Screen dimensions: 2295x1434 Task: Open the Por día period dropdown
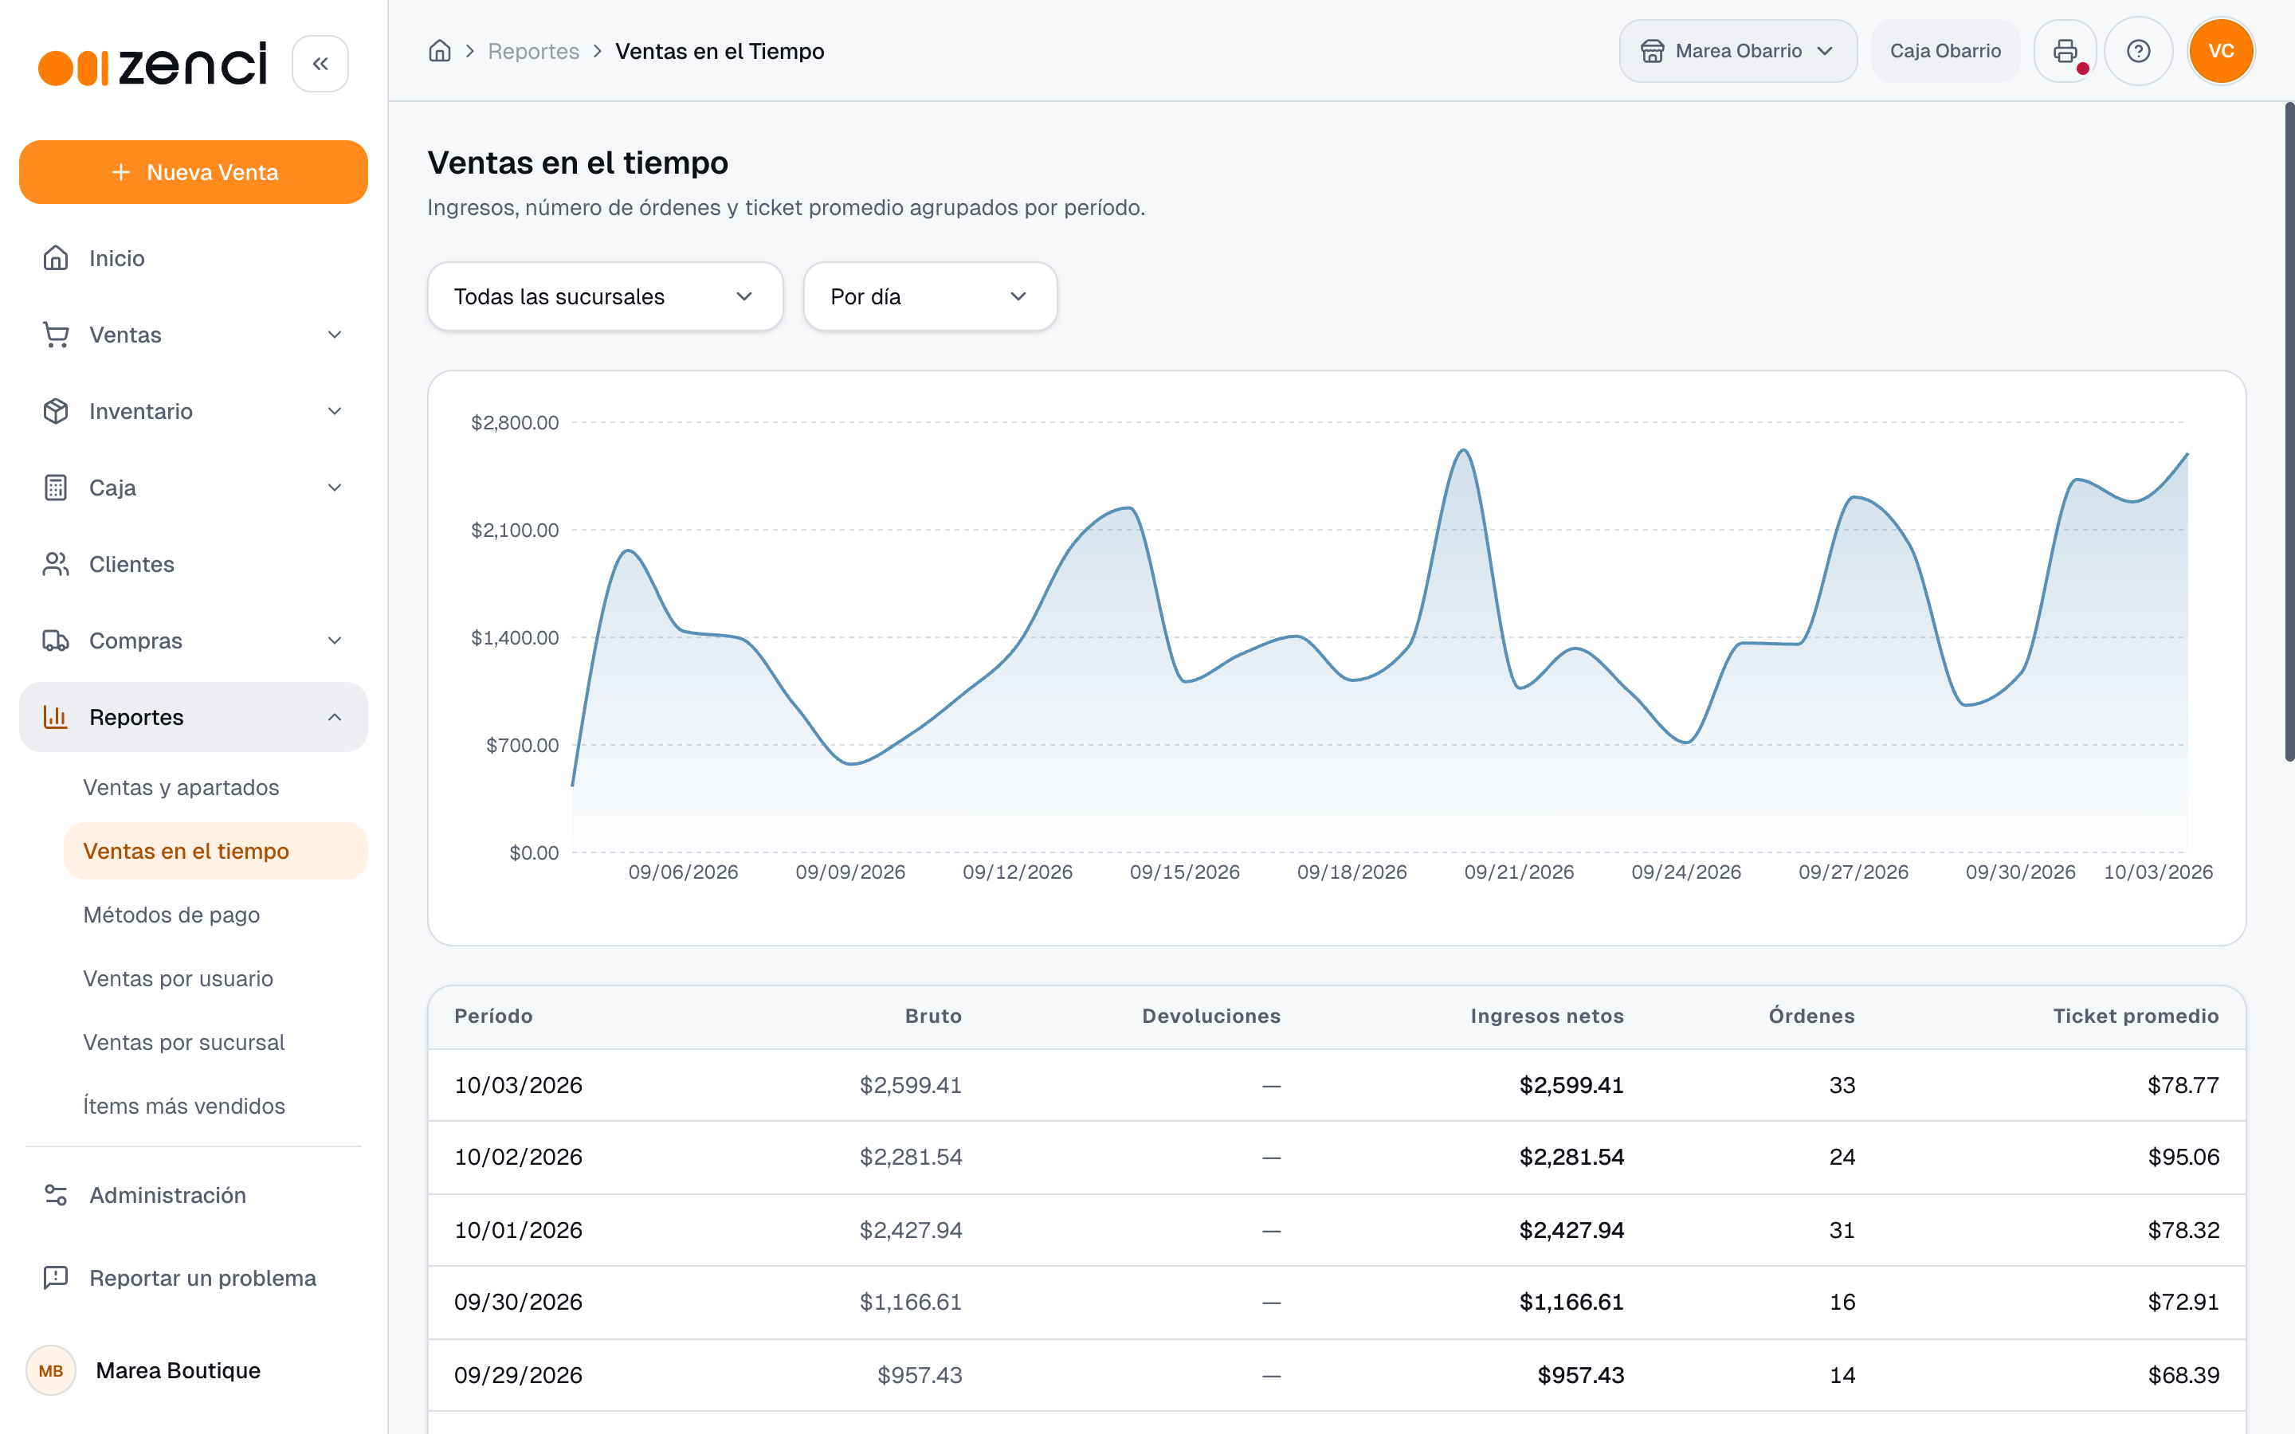tap(929, 297)
